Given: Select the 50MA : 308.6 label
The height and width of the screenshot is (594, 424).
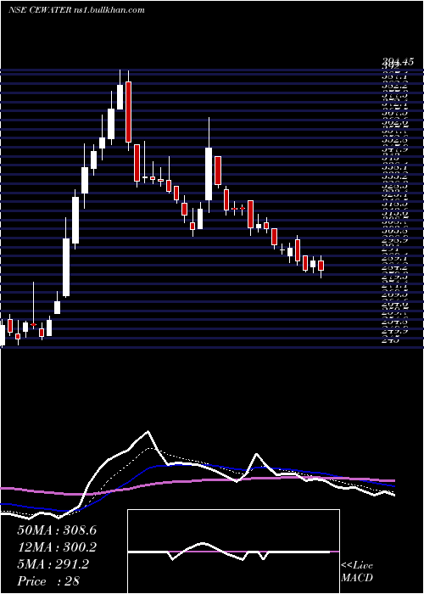Looking at the screenshot, I should [57, 530].
